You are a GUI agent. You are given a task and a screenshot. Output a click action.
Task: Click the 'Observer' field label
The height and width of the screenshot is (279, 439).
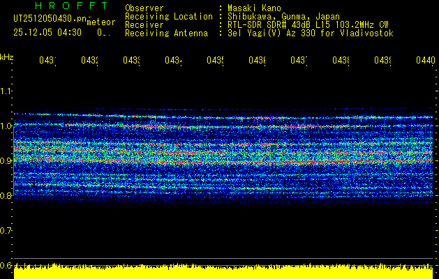[143, 8]
